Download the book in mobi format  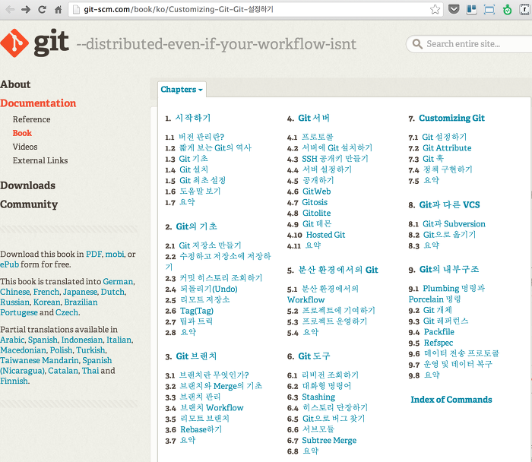pyautogui.click(x=115, y=254)
